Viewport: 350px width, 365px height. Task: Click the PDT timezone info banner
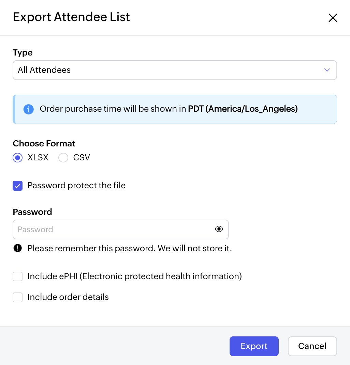(x=174, y=109)
